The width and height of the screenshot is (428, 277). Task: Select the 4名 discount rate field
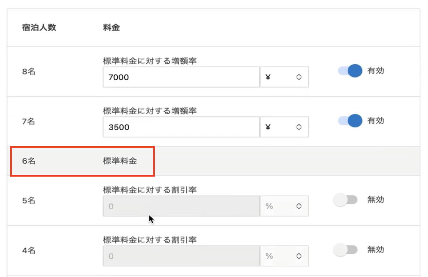tap(181, 256)
